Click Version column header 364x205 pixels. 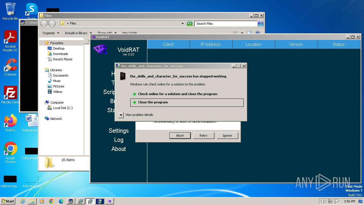tap(296, 44)
